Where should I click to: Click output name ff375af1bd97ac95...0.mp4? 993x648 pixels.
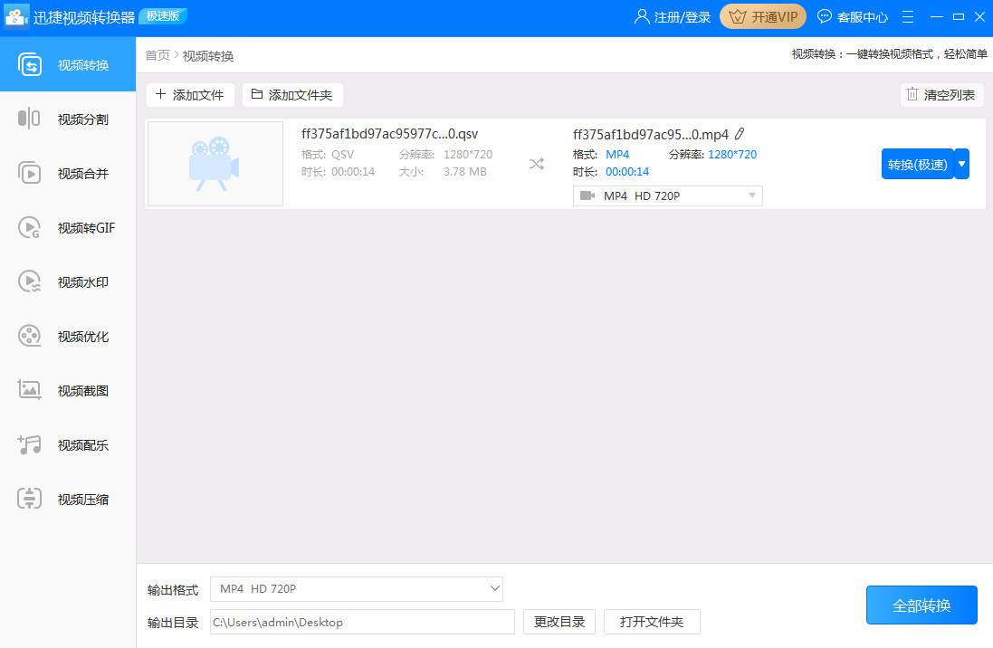coord(651,134)
